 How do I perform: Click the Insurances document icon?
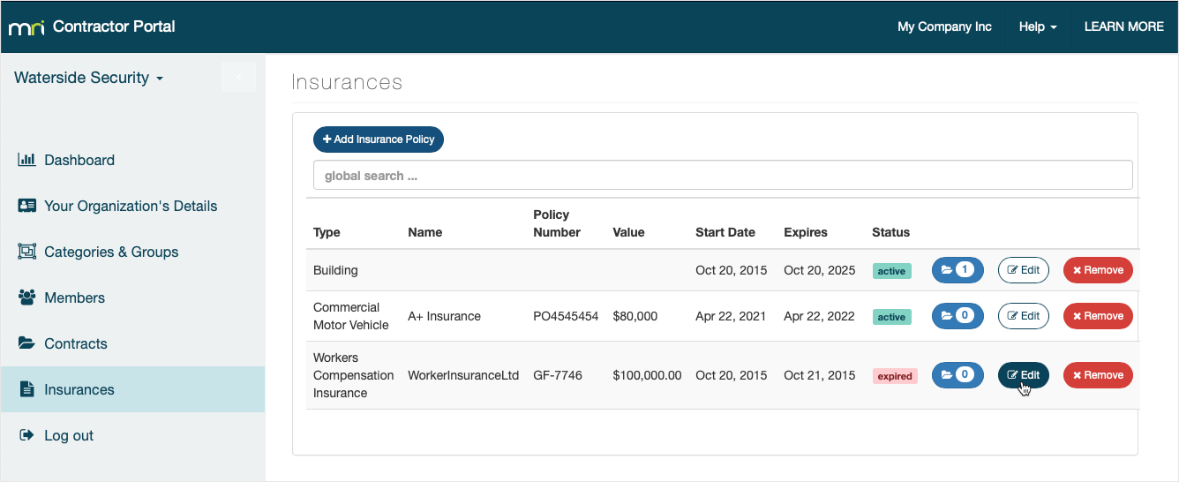click(26, 389)
